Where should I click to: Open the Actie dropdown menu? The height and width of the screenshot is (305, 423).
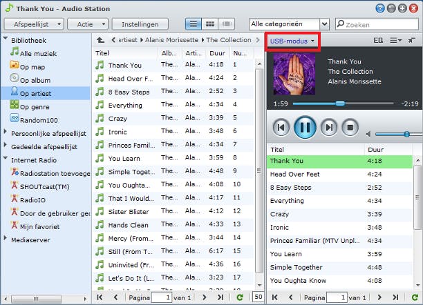tap(88, 24)
